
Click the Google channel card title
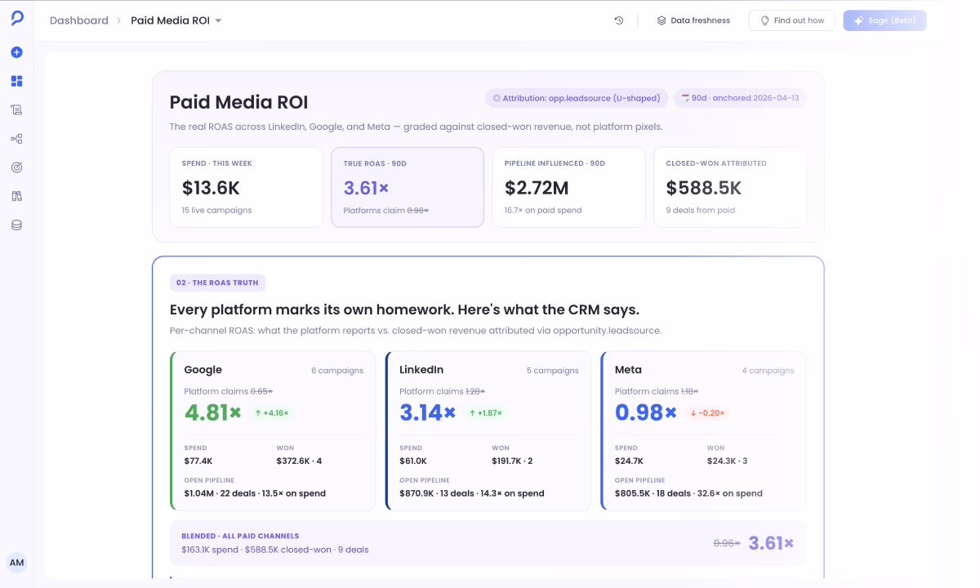tap(203, 370)
